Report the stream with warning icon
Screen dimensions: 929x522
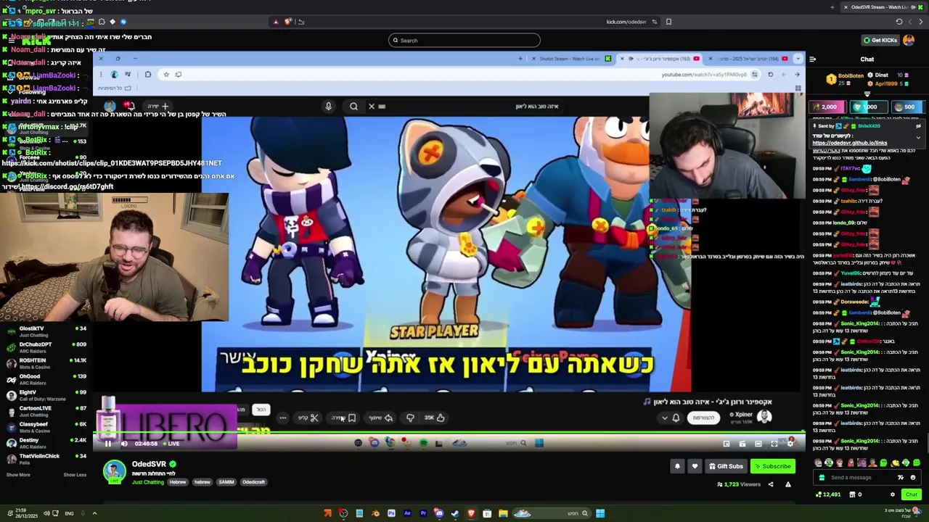(788, 484)
